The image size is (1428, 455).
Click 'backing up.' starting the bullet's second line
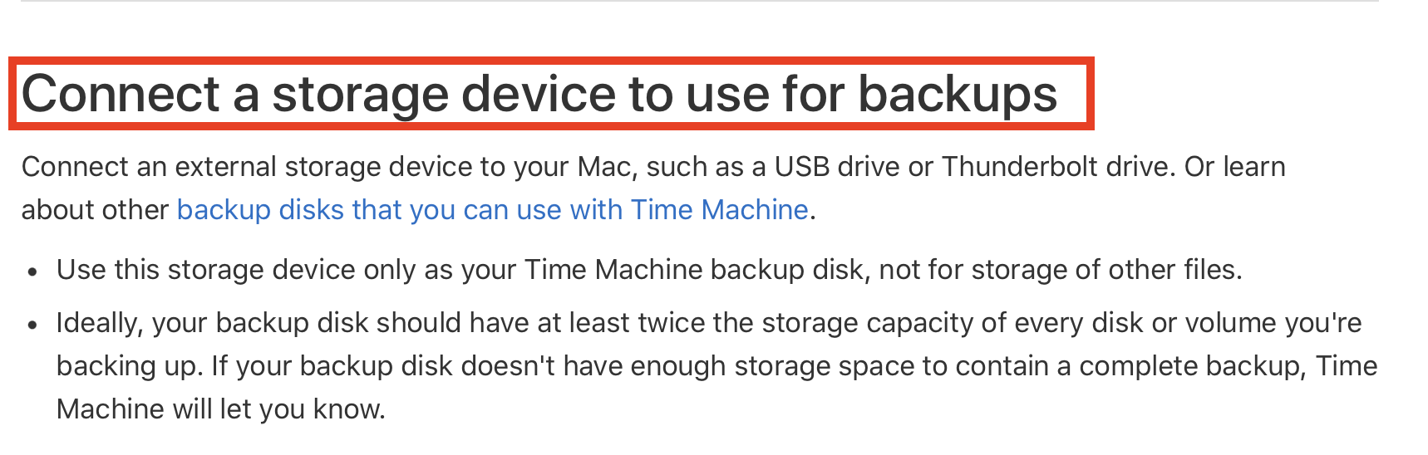[129, 366]
